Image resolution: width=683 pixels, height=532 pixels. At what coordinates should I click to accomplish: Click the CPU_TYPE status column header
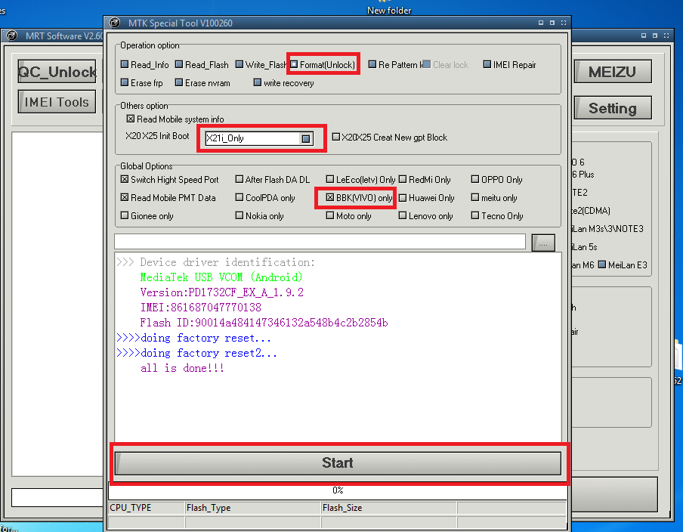[147, 508]
